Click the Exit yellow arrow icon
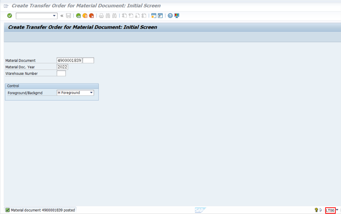Image resolution: width=341 pixels, height=214 pixels. (85, 15)
